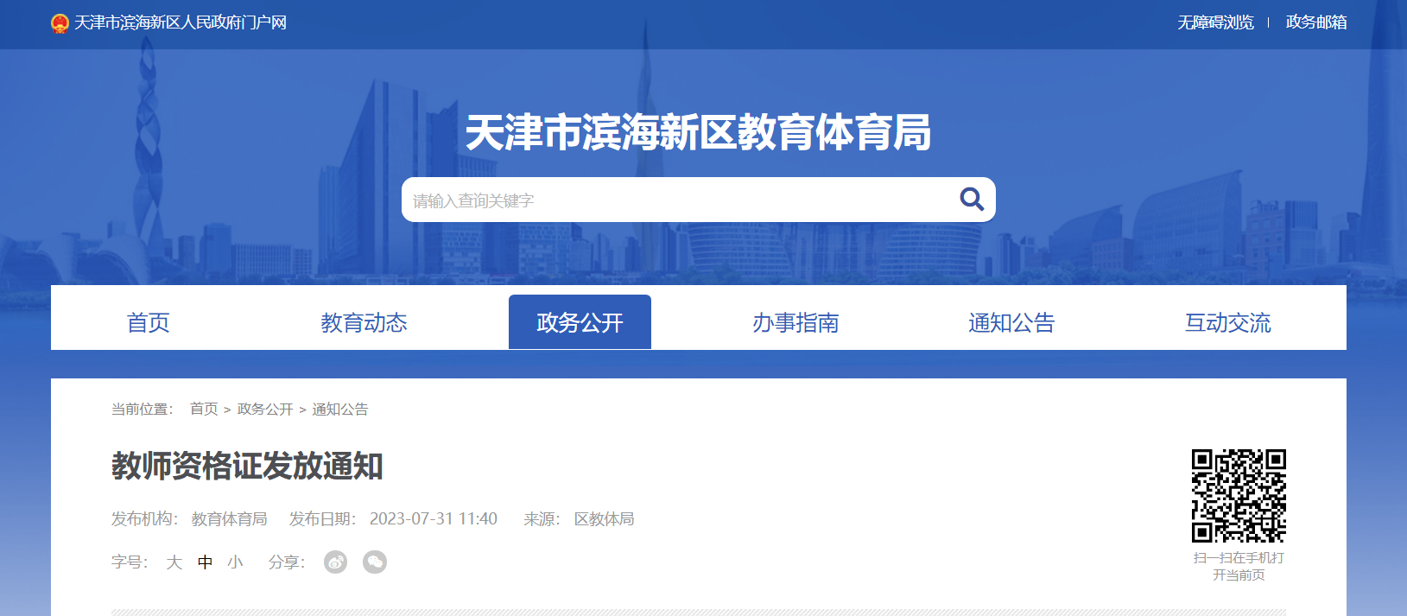Click the article title 教师资格证发放通知
1407x616 pixels.
coord(247,466)
